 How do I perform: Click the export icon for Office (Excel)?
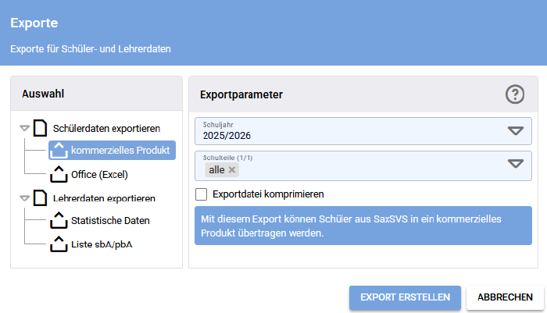point(59,174)
